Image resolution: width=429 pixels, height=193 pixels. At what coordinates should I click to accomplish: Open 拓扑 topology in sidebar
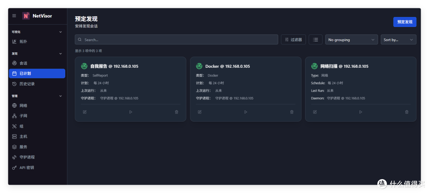pyautogui.click(x=37, y=42)
